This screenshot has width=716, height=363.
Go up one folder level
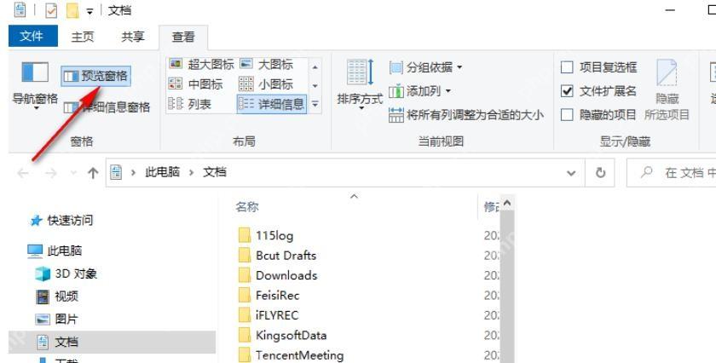(x=93, y=173)
